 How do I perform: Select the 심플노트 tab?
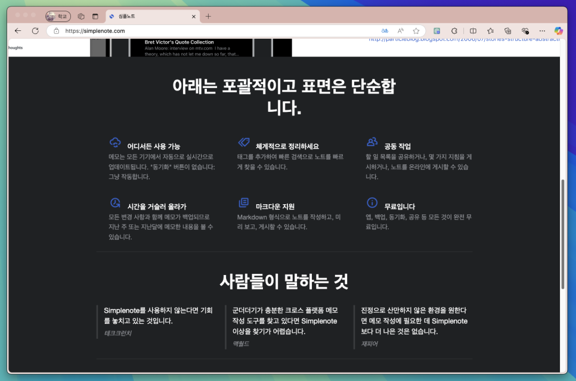click(153, 16)
